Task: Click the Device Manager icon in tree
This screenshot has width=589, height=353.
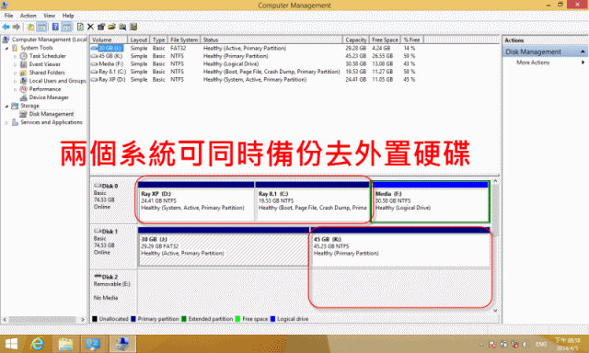Action: coord(23,97)
